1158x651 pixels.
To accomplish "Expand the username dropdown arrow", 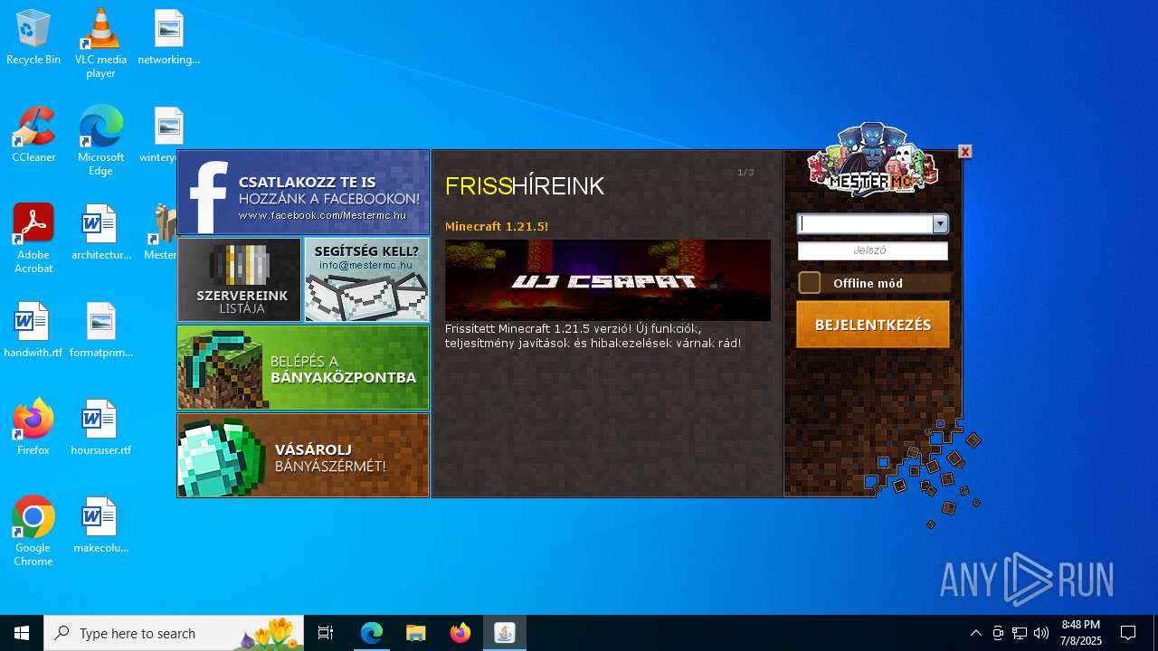I will coord(940,223).
